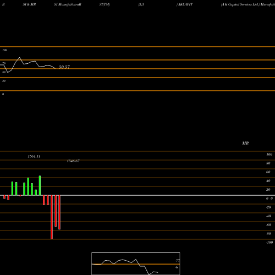Click the 70 level RSI axis label
Viewport: 275px width, 275px height.
(x=4, y=63)
